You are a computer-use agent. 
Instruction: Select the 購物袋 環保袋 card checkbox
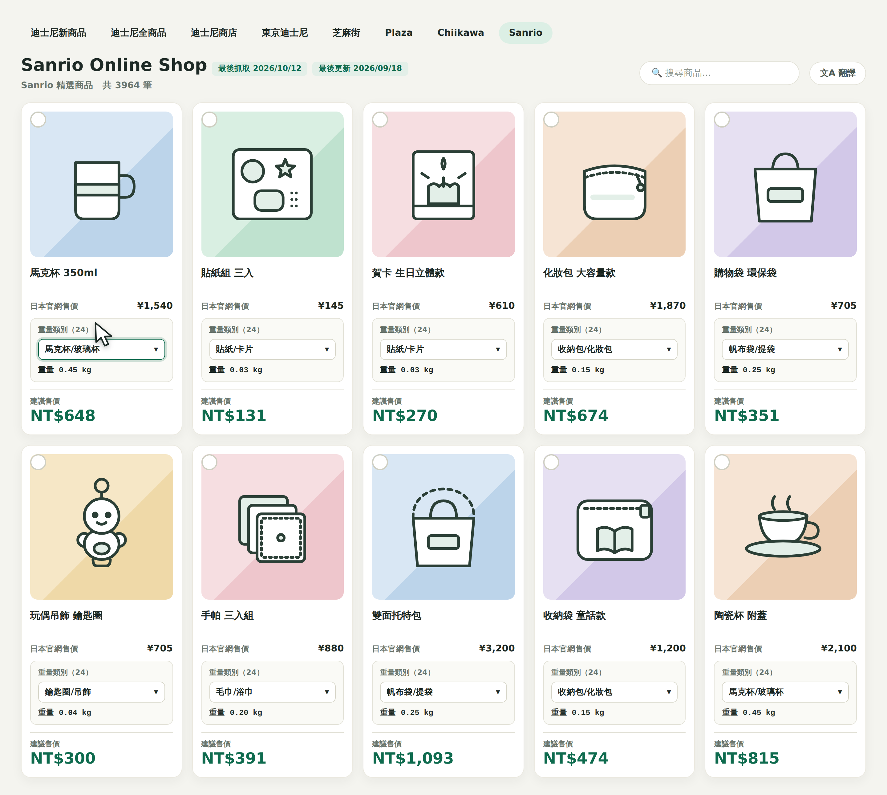tap(722, 120)
